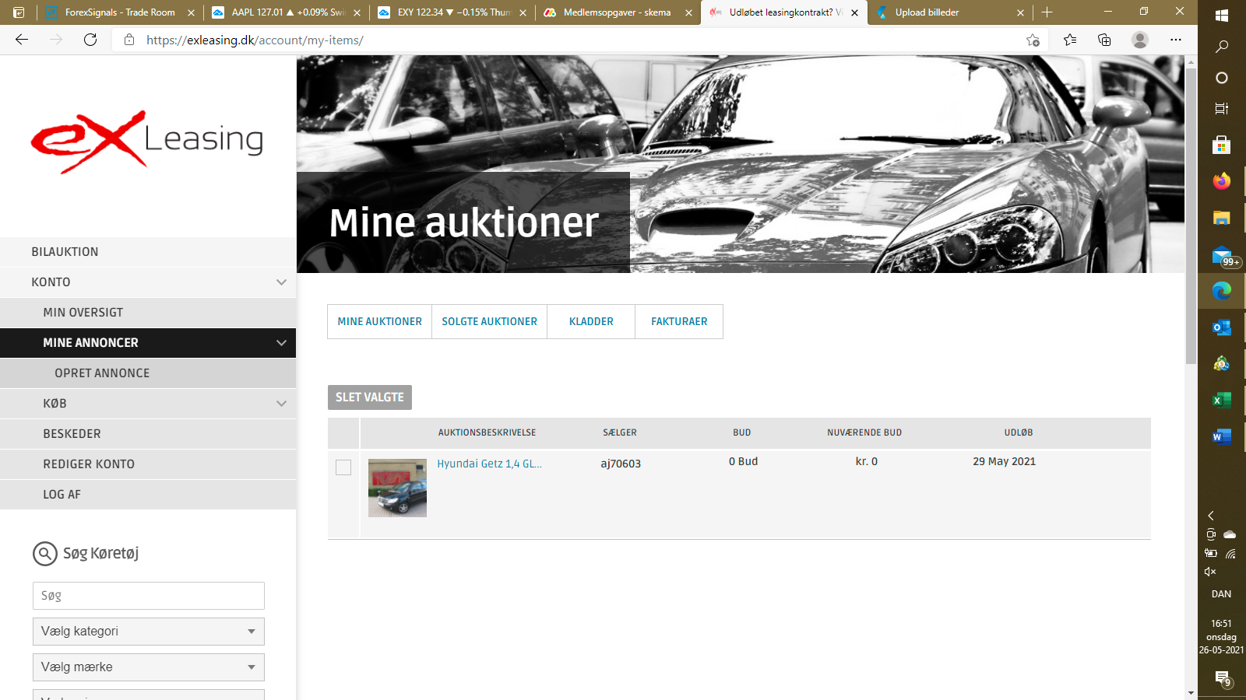Collapse the KONTO menu chevron
This screenshot has width=1246, height=700.
click(x=281, y=282)
